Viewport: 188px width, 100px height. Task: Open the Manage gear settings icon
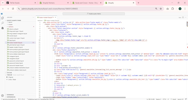(x=2, y=96)
